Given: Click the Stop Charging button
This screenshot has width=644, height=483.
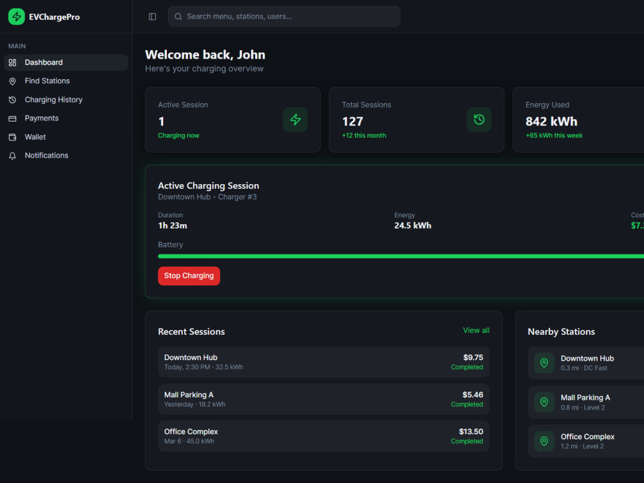Looking at the screenshot, I should click(189, 276).
